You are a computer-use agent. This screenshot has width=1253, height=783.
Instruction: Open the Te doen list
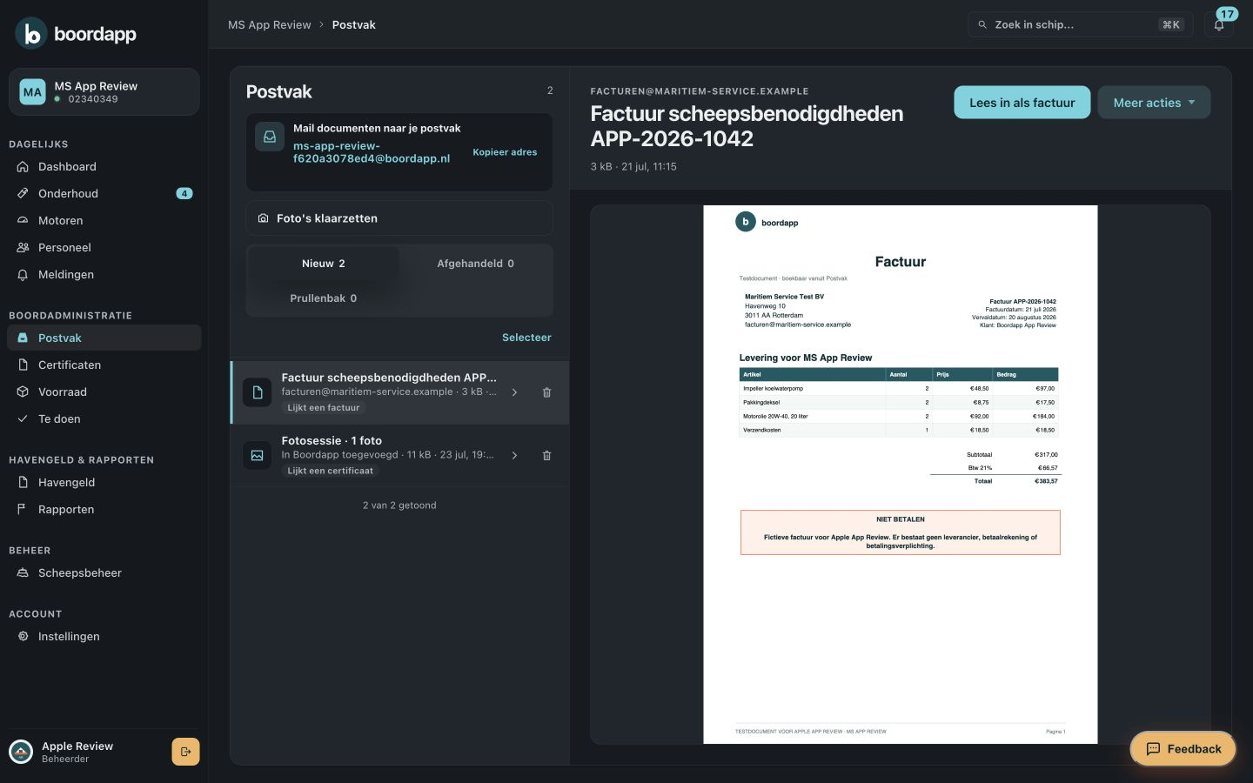click(x=104, y=418)
